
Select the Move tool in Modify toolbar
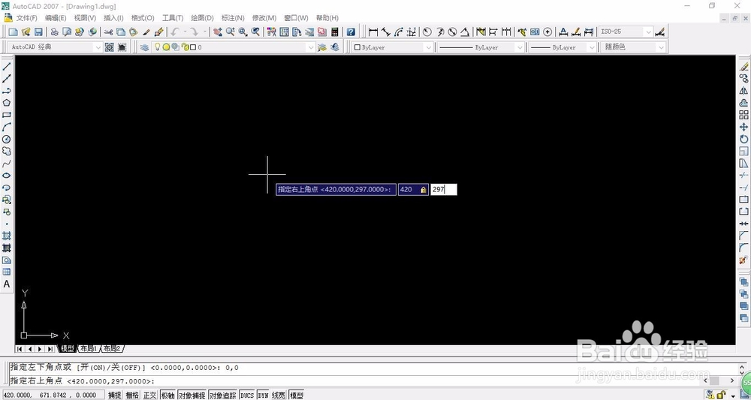tap(743, 127)
